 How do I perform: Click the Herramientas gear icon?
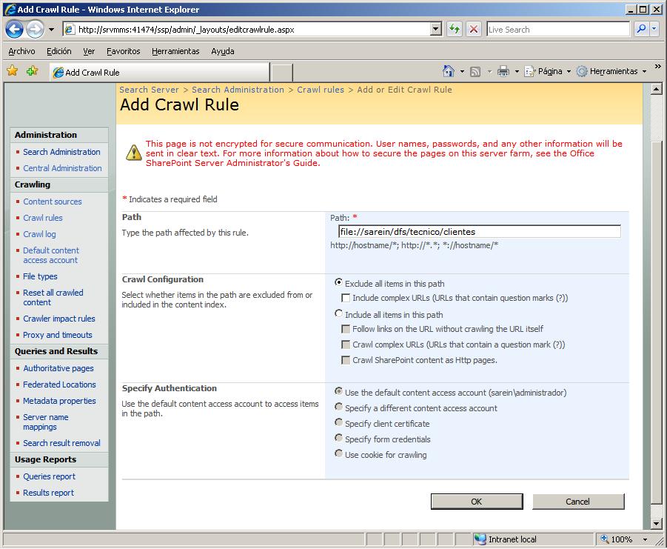tap(582, 71)
